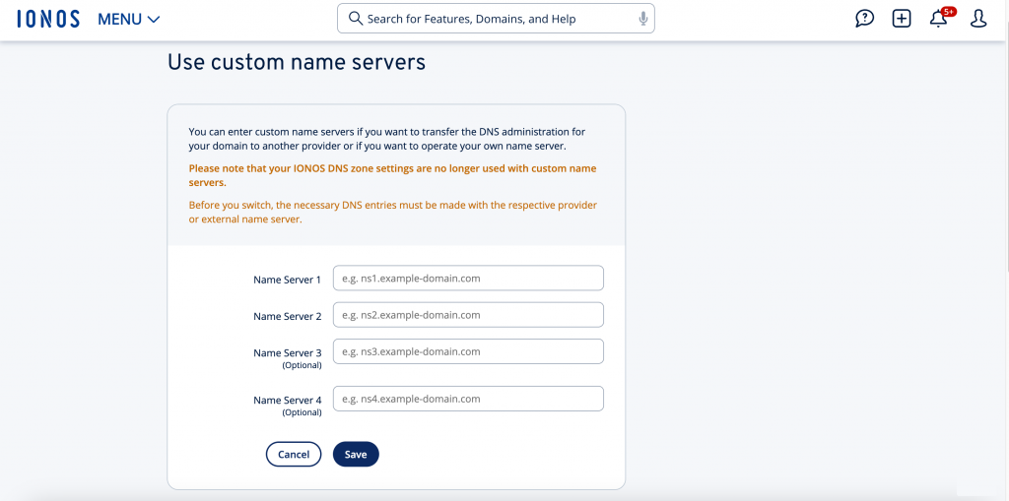The image size is (1009, 501).
Task: Activate the microphone voice search icon
Action: [x=642, y=19]
